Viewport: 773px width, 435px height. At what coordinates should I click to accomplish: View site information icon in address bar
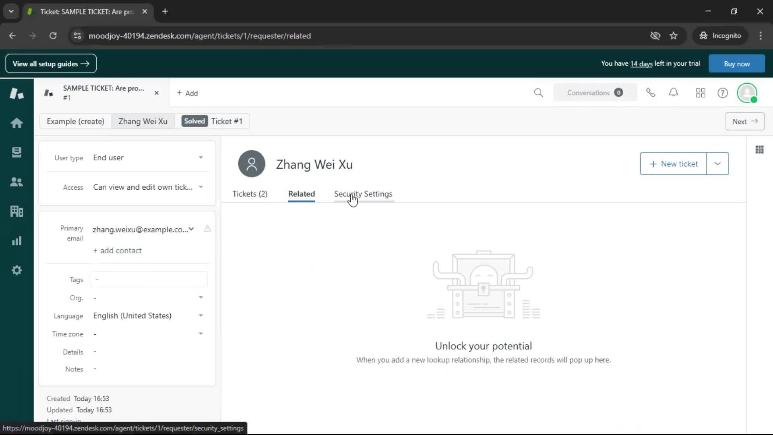pyautogui.click(x=77, y=36)
